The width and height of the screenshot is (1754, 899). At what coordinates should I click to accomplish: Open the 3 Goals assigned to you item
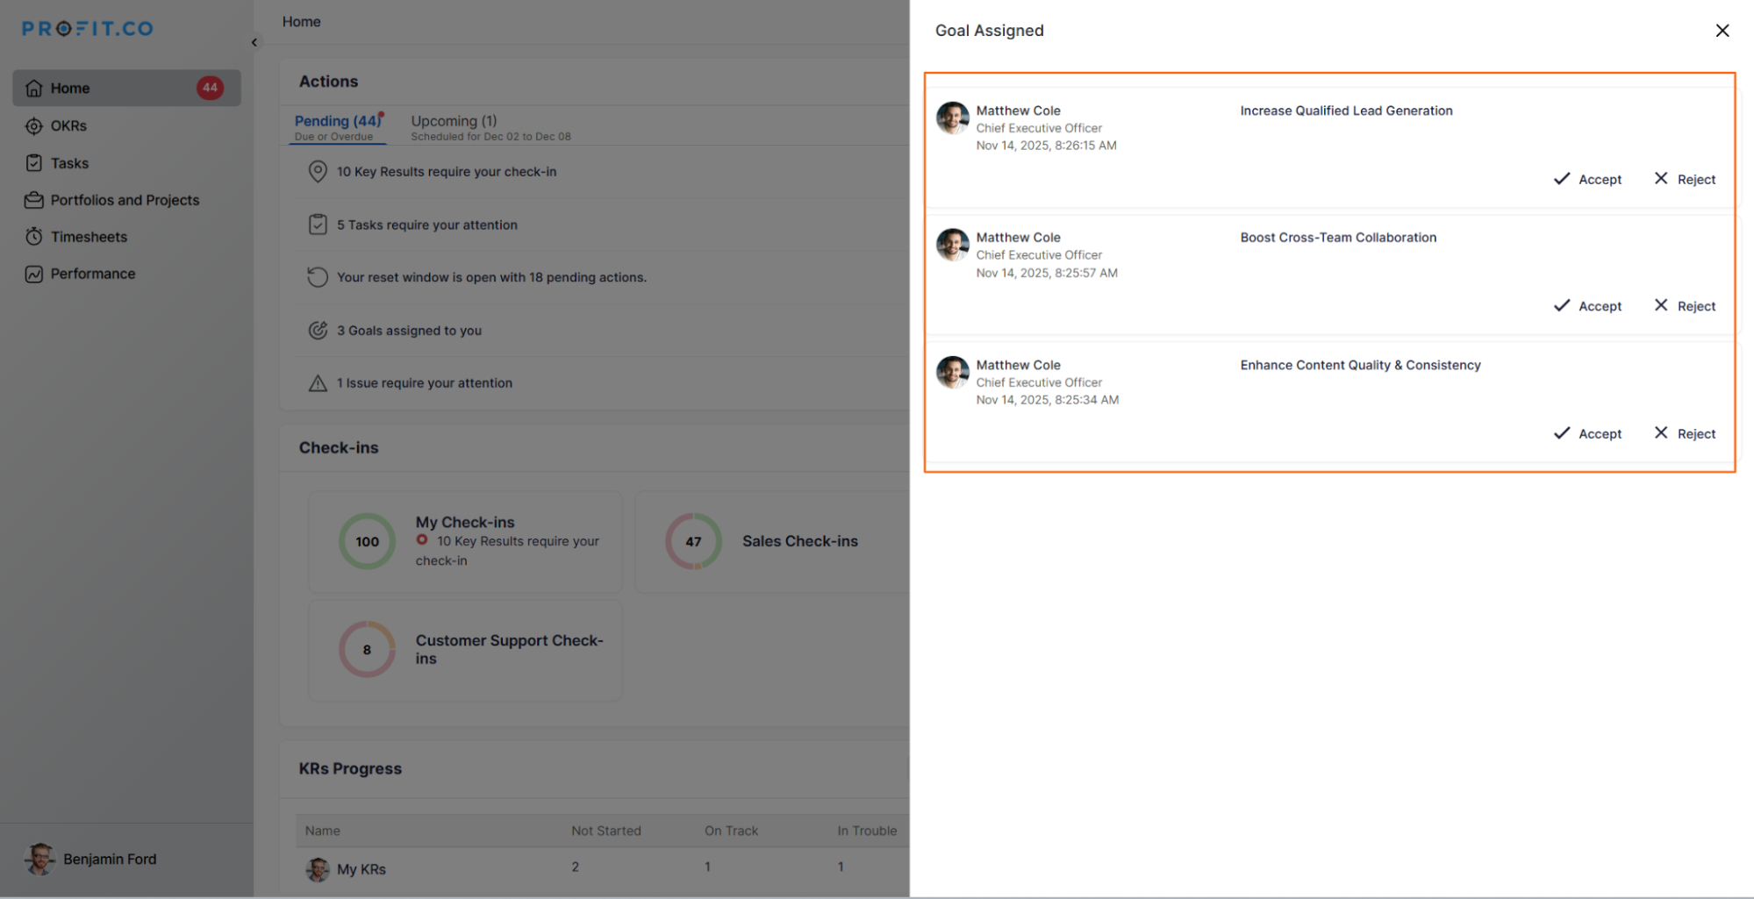[409, 331]
